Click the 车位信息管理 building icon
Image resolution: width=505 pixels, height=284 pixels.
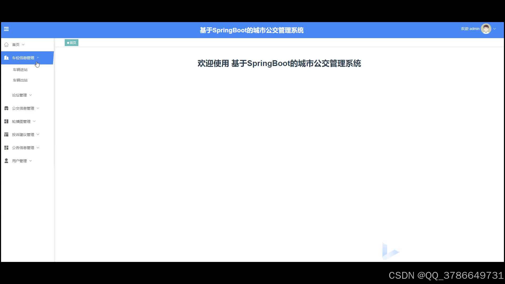6,58
